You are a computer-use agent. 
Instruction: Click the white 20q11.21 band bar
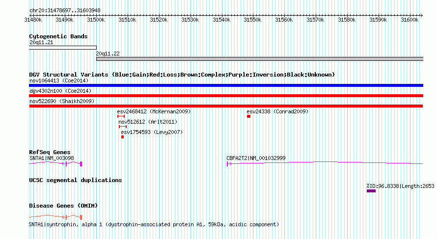point(63,48)
